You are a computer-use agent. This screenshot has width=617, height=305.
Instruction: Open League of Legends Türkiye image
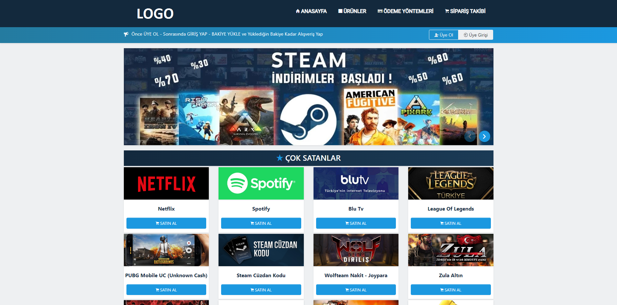451,183
